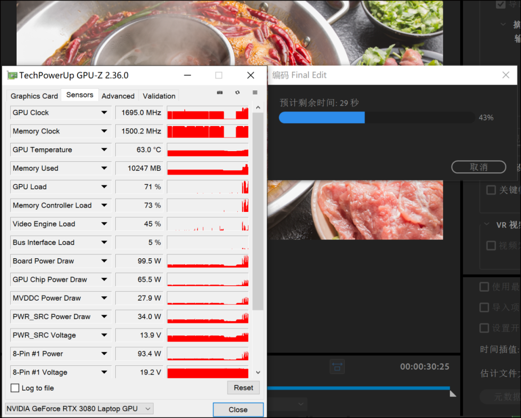The width and height of the screenshot is (521, 418).
Task: Click the 00:00:30:25 timecode
Action: pyautogui.click(x=425, y=366)
